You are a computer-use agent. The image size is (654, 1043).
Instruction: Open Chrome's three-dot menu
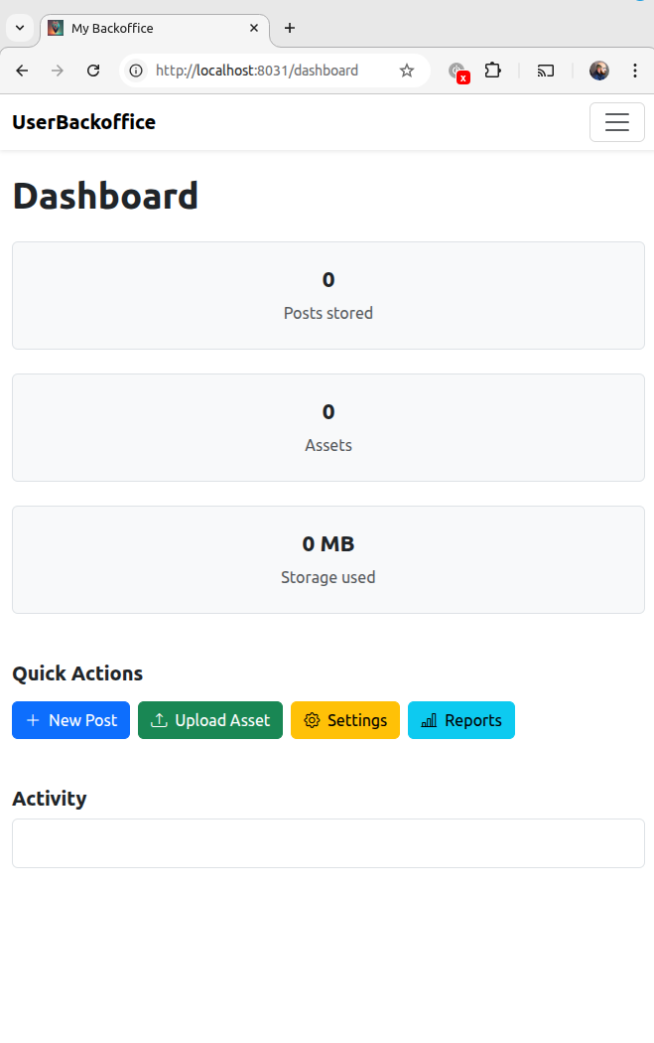(x=635, y=71)
